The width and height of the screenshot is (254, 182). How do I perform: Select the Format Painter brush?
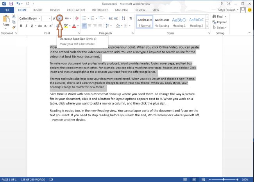point(14,27)
